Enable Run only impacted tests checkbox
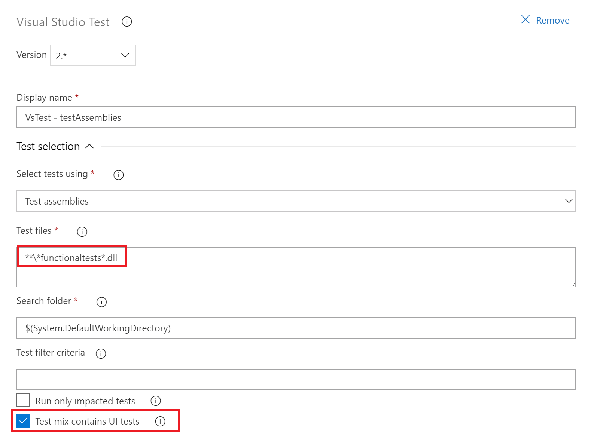The image size is (594, 438). point(23,400)
